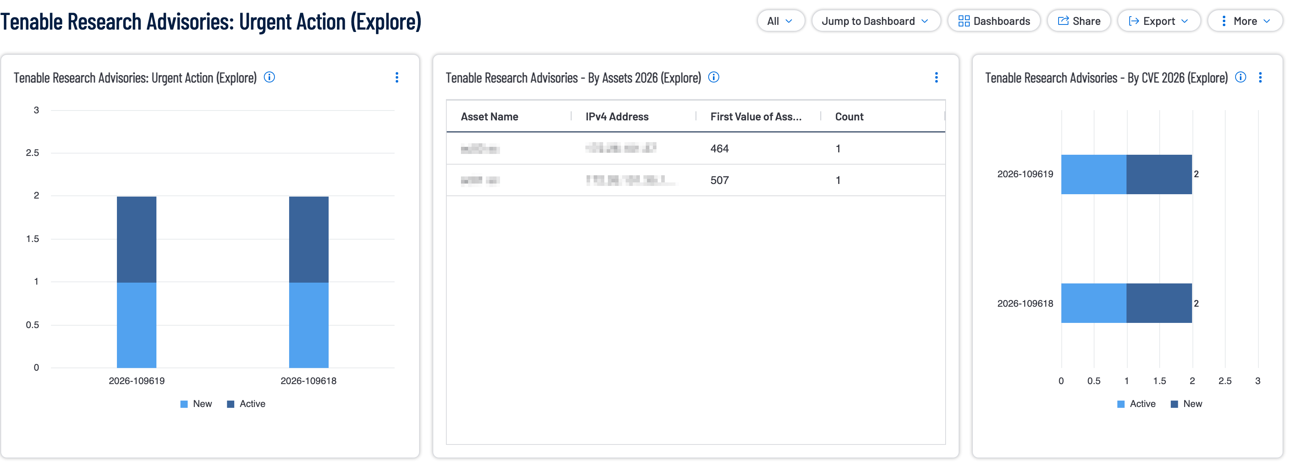1292x465 pixels.
Task: Open kebab menu of By CVE 2026 widget
Action: (1260, 77)
